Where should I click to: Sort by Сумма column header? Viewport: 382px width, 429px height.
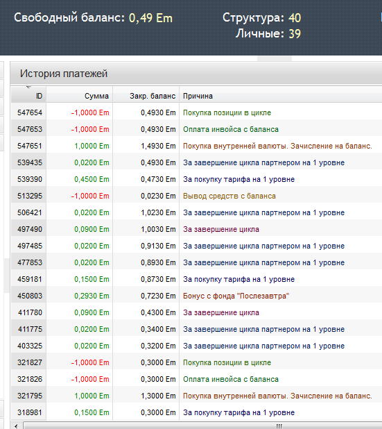click(x=79, y=96)
